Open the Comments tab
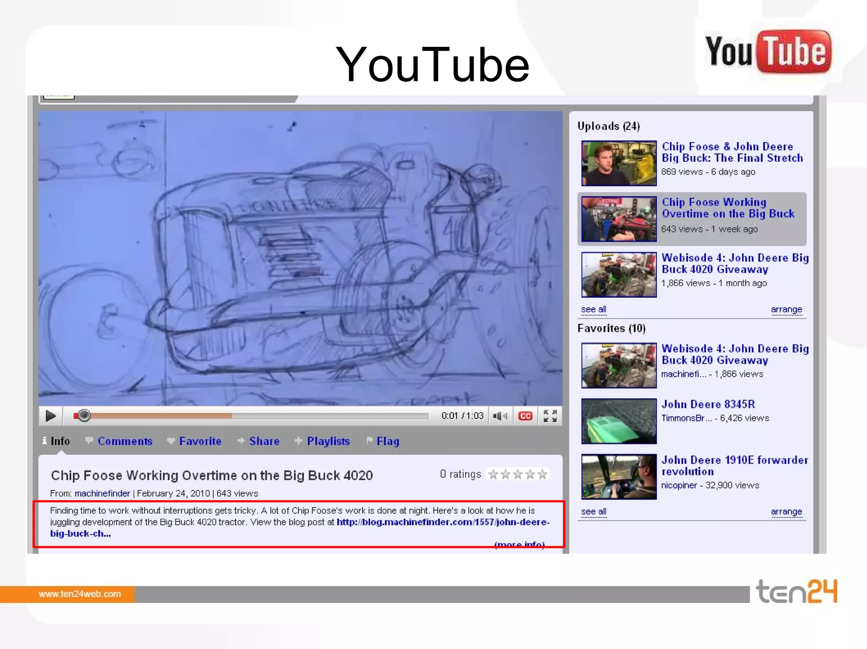The height and width of the screenshot is (649, 867). [125, 441]
